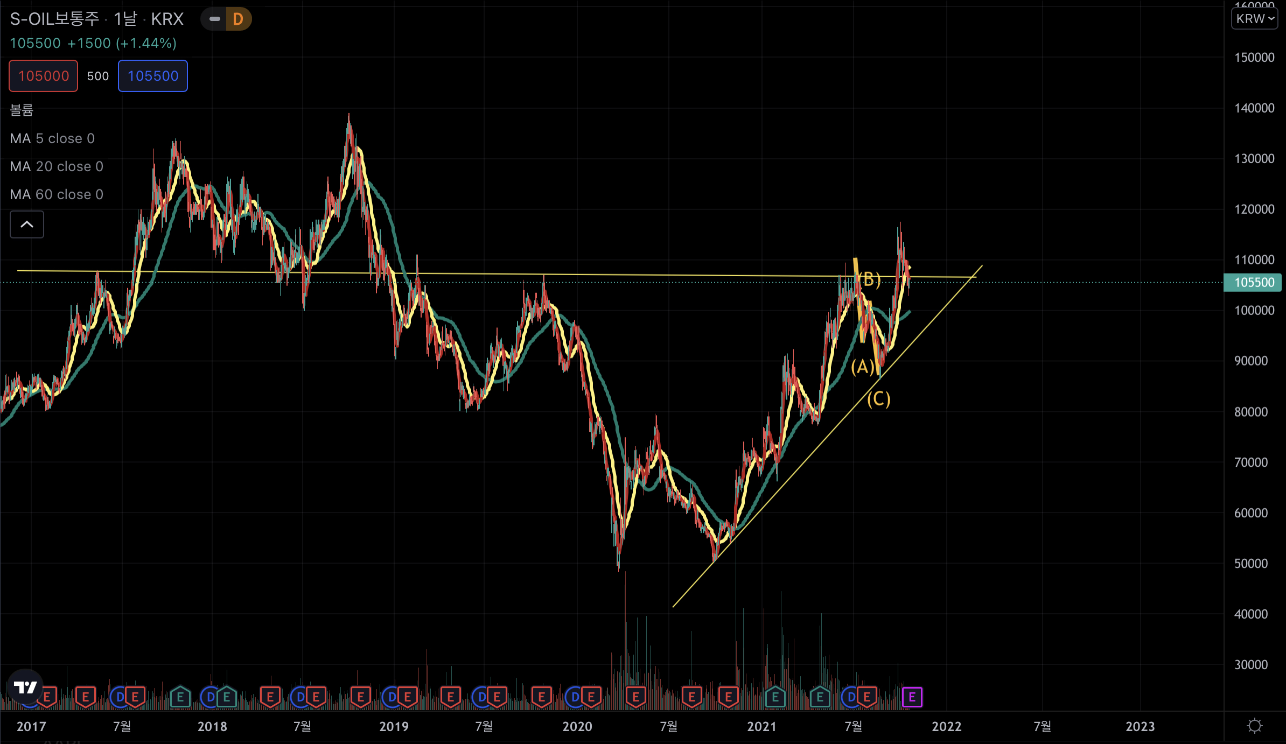
Task: Click the teal earnings E marker near 2021
Action: click(x=775, y=697)
